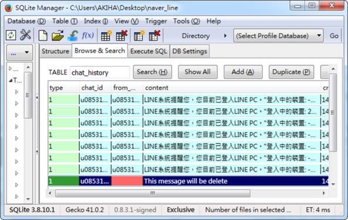The width and height of the screenshot is (348, 220).
Task: Click the Drop Column icon with red X
Action: tap(154, 36)
